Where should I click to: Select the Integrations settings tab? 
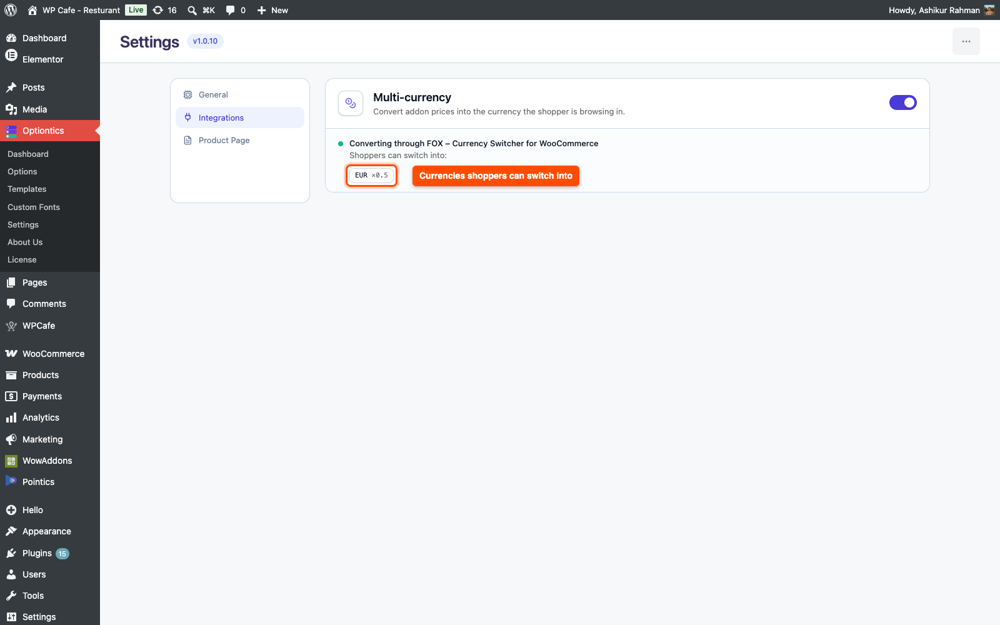coord(240,117)
